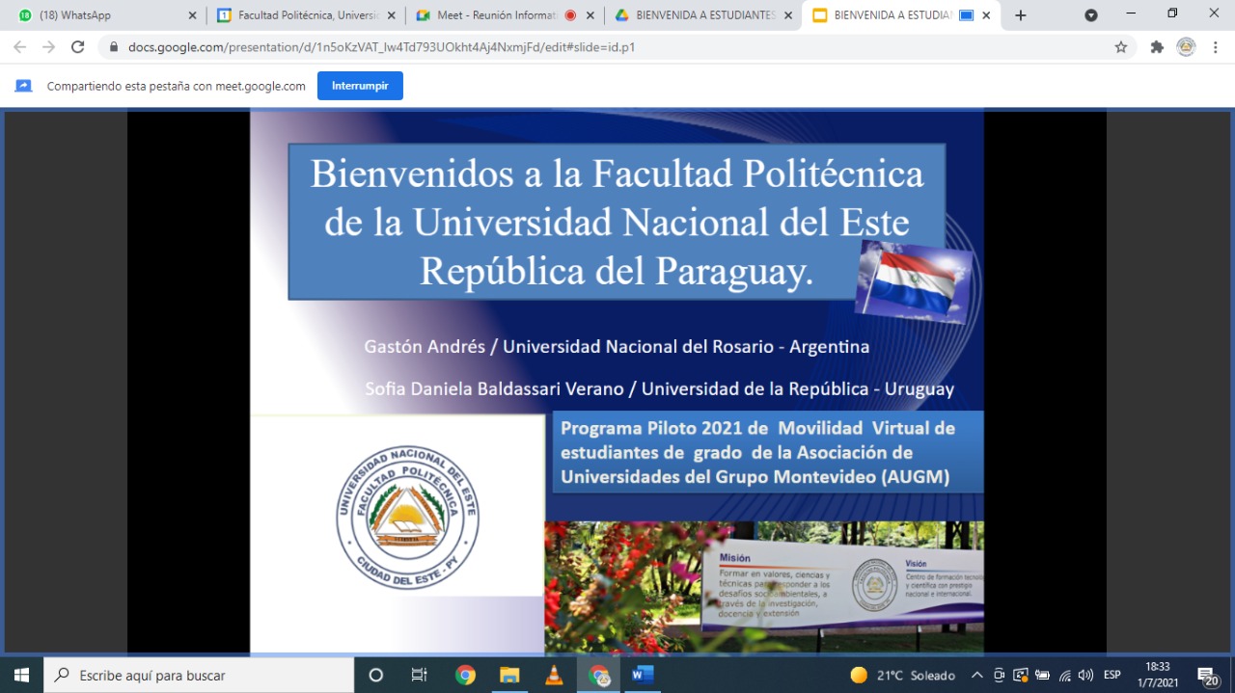The width and height of the screenshot is (1235, 693).
Task: Click the Interrumpir button to stop sharing
Action: point(360,86)
